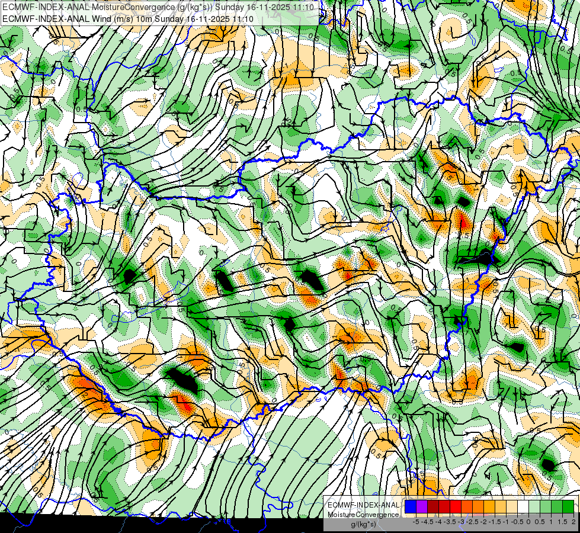Click the '-1.5' legend scale value
580x533 pixels.
point(495,522)
